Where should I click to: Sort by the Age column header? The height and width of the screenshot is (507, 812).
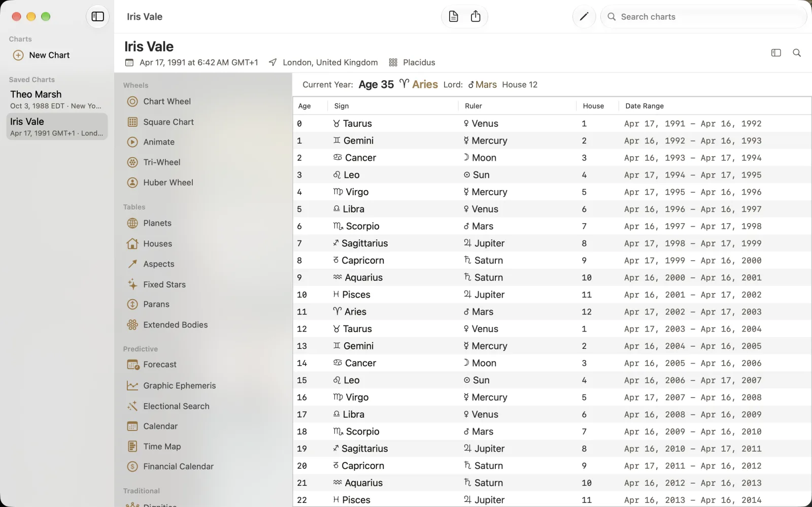tap(304, 106)
